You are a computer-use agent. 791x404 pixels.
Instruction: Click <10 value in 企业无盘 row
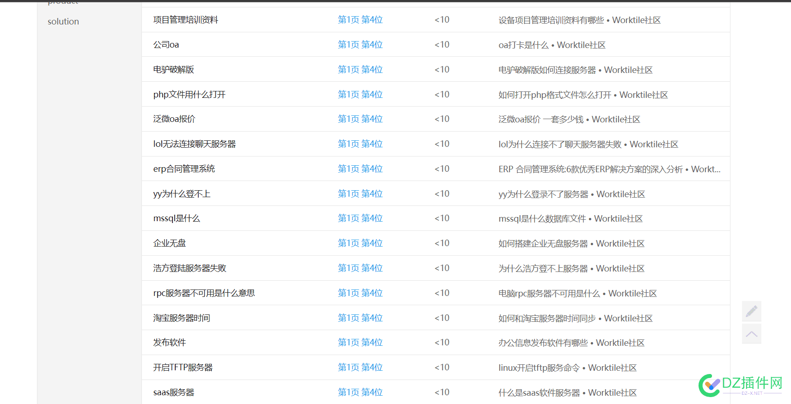442,243
